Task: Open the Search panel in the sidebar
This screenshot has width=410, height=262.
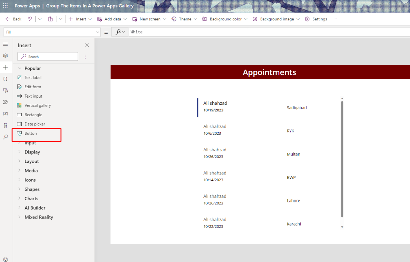Action: click(x=6, y=137)
